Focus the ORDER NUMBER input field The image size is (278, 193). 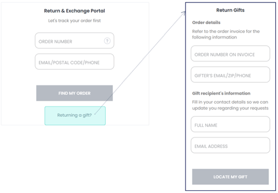click(74, 40)
